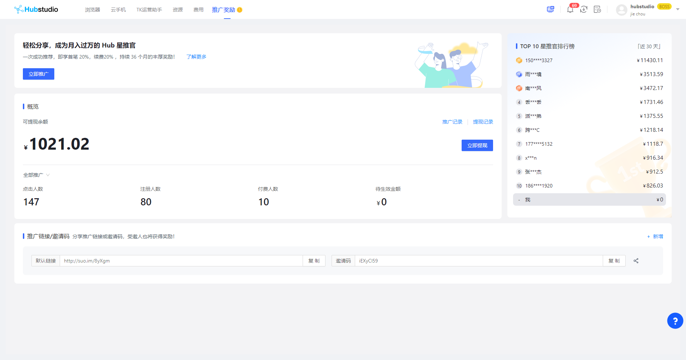Open the 云手机 menu tab

[x=118, y=10]
